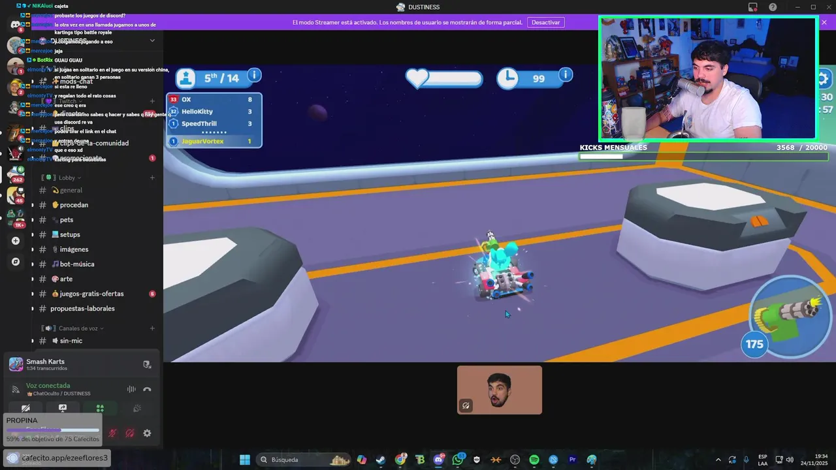This screenshot has width=836, height=470.
Task: Toggle the deafen headphones button
Action: pos(130,433)
